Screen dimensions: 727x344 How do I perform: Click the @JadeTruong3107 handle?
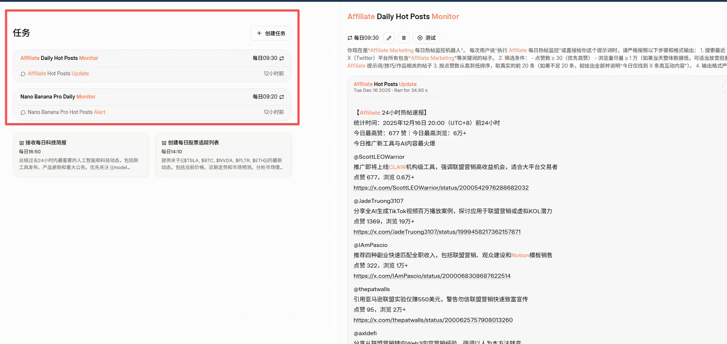(x=379, y=201)
